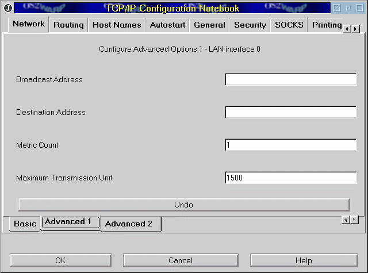Switch to the Network tab
This screenshot has width=368, height=273.
(x=29, y=24)
